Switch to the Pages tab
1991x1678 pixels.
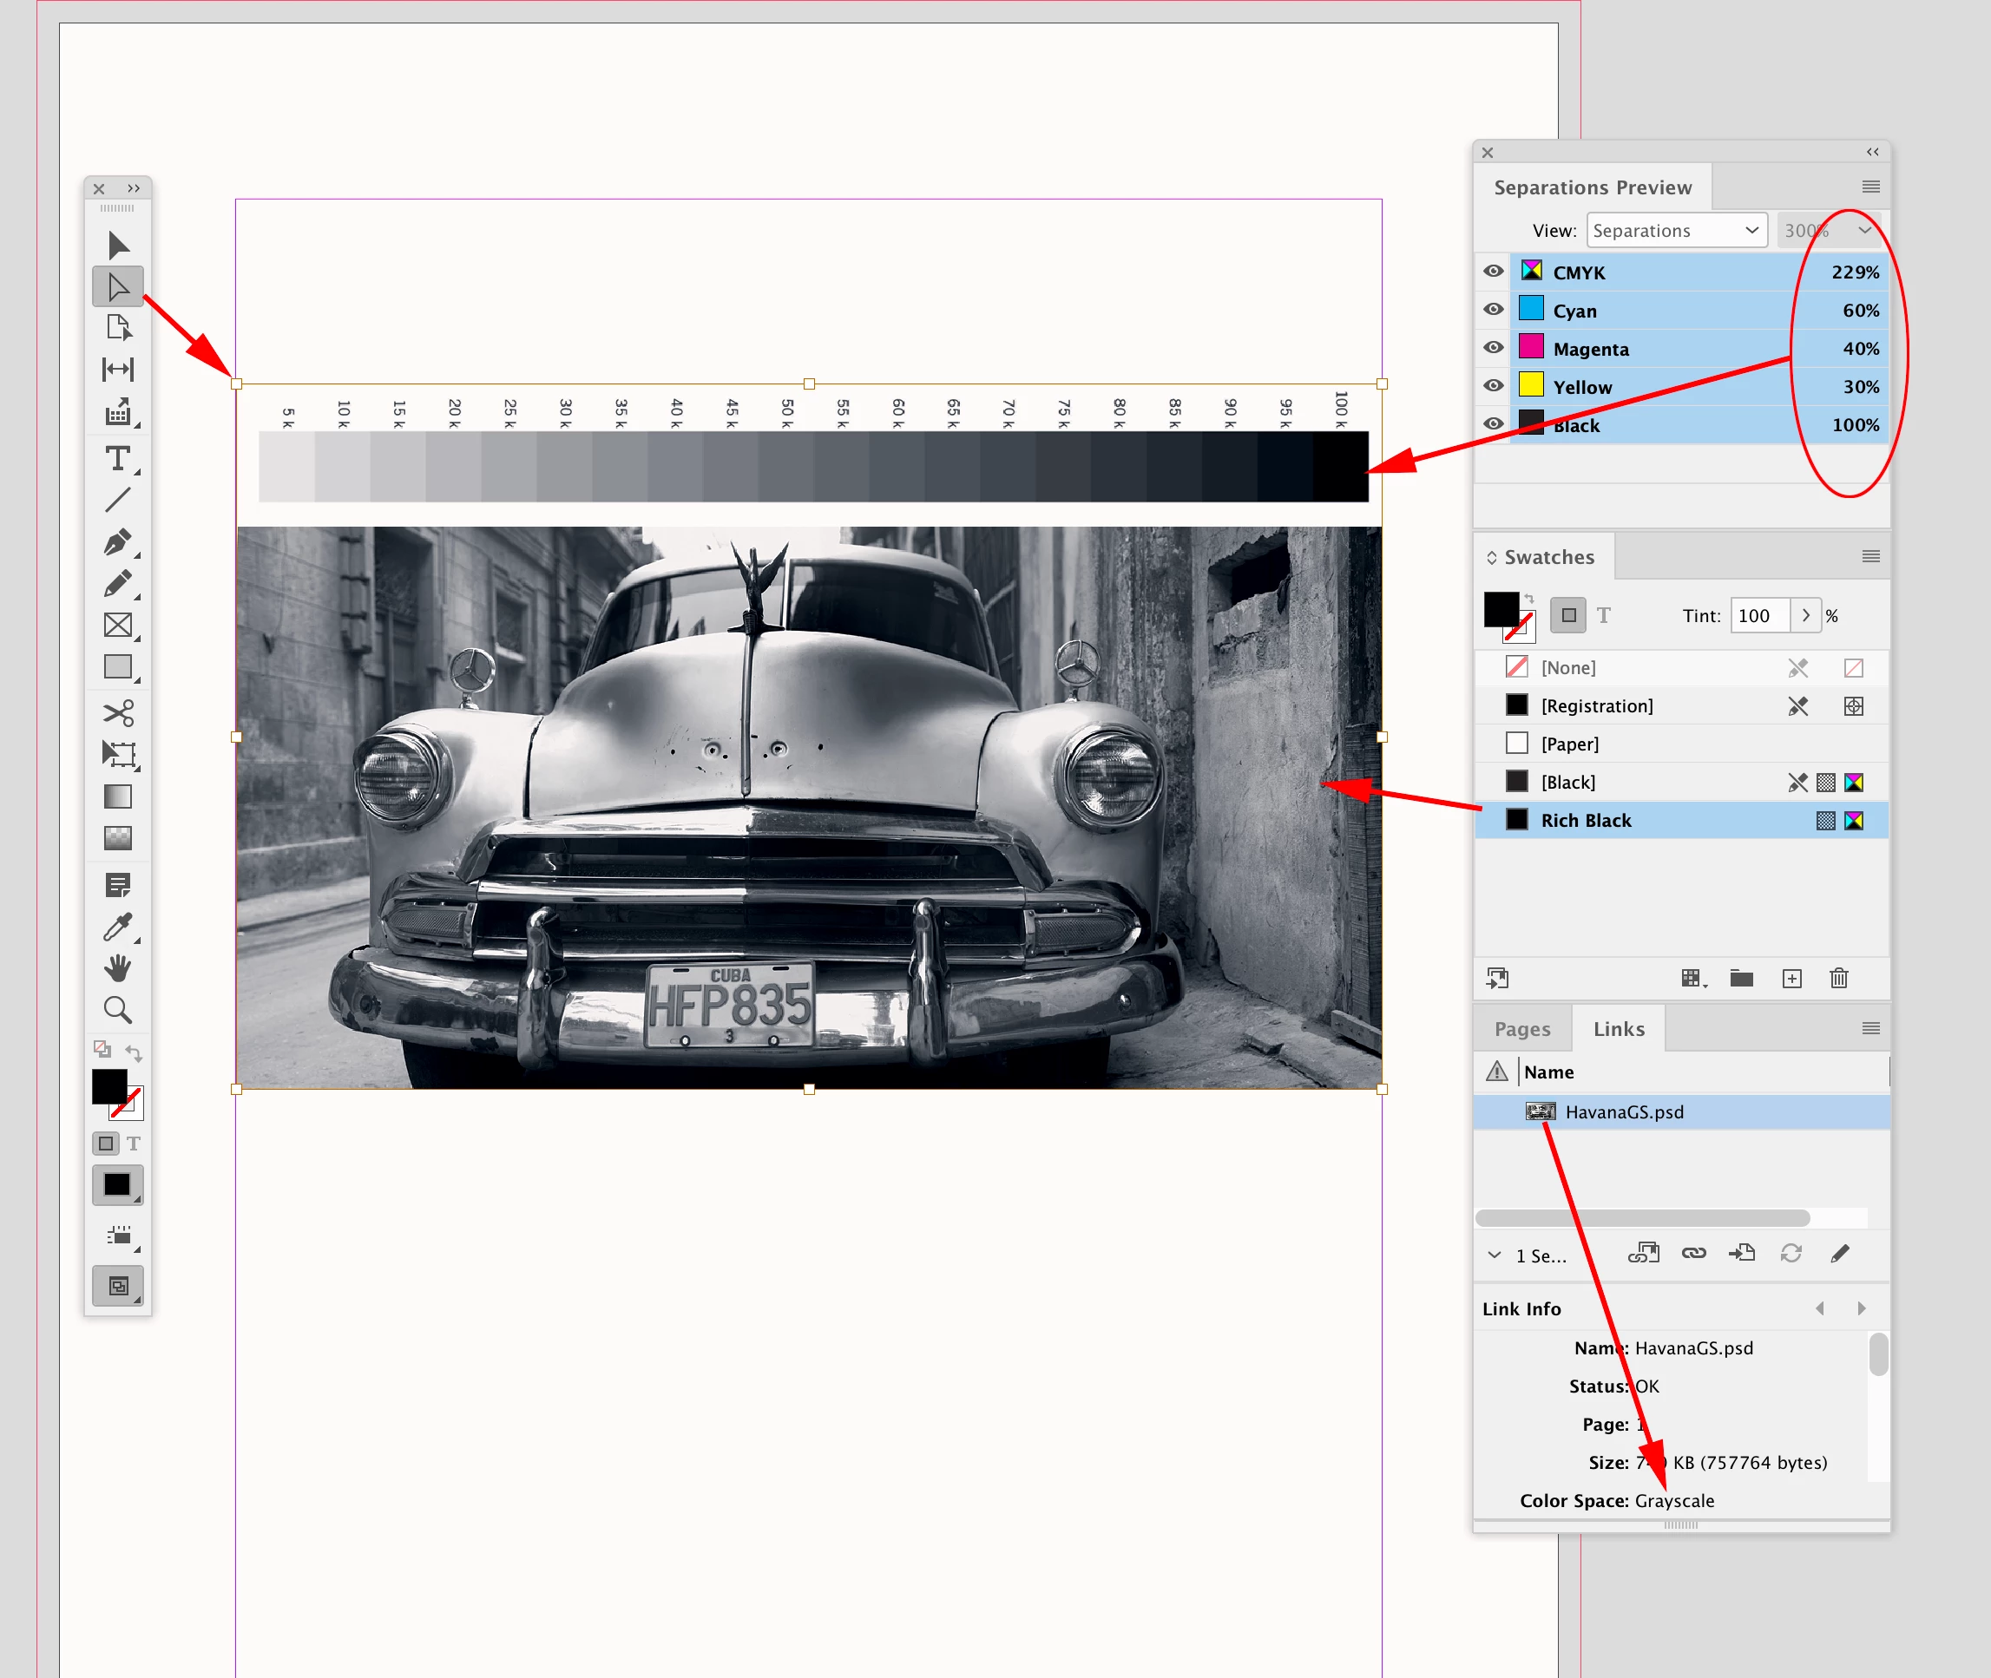tap(1521, 1028)
